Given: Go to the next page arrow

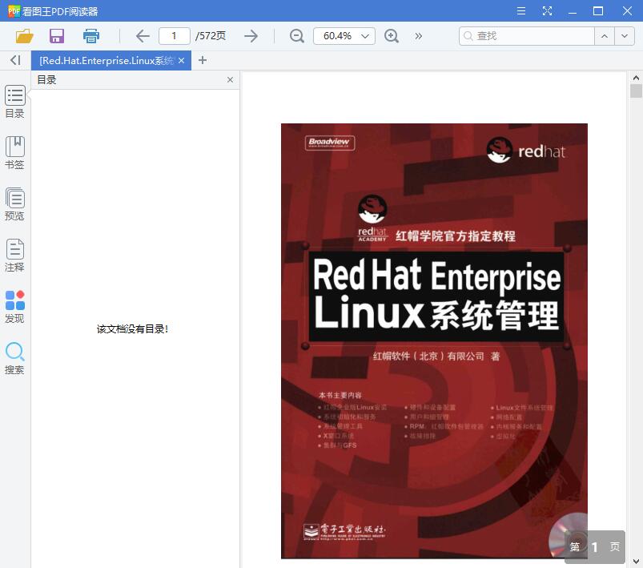Looking at the screenshot, I should pyautogui.click(x=251, y=36).
